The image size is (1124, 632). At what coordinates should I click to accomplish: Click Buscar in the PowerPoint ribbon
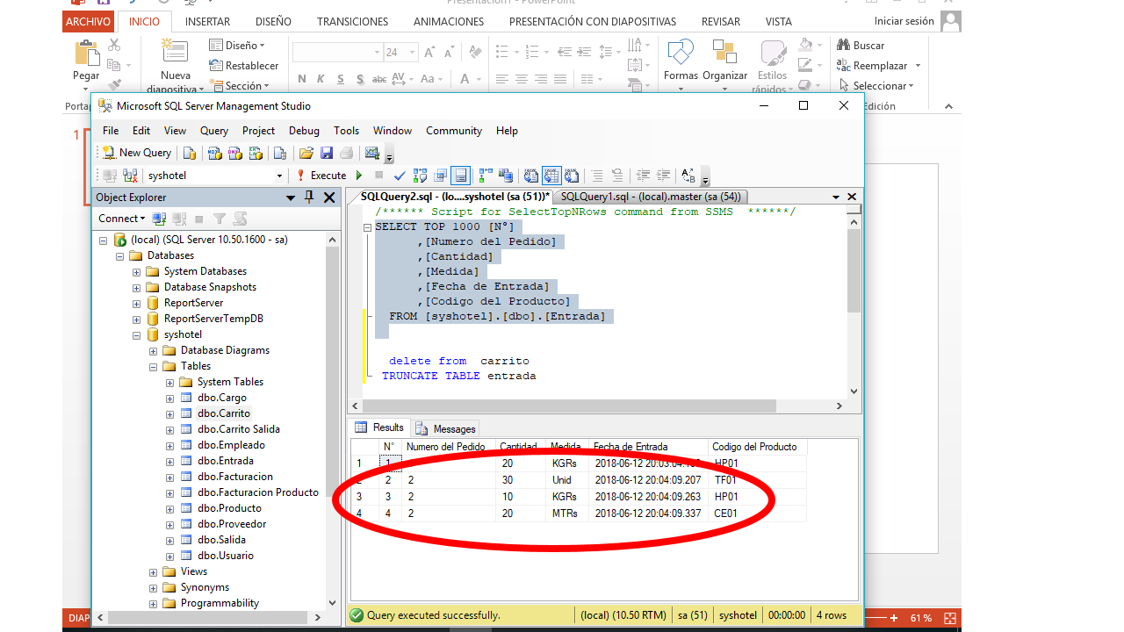tap(860, 45)
